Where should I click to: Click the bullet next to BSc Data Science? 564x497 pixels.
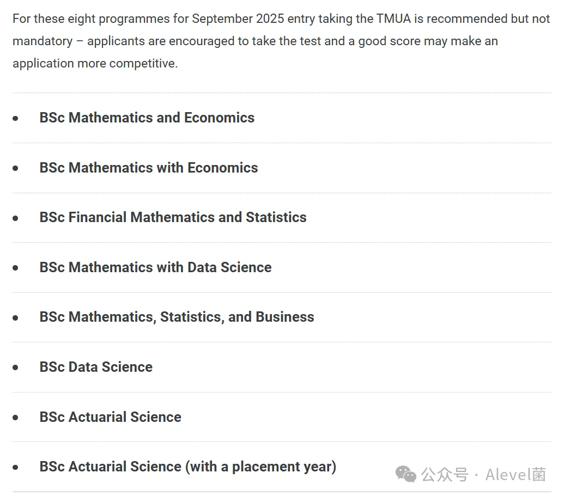coord(16,367)
